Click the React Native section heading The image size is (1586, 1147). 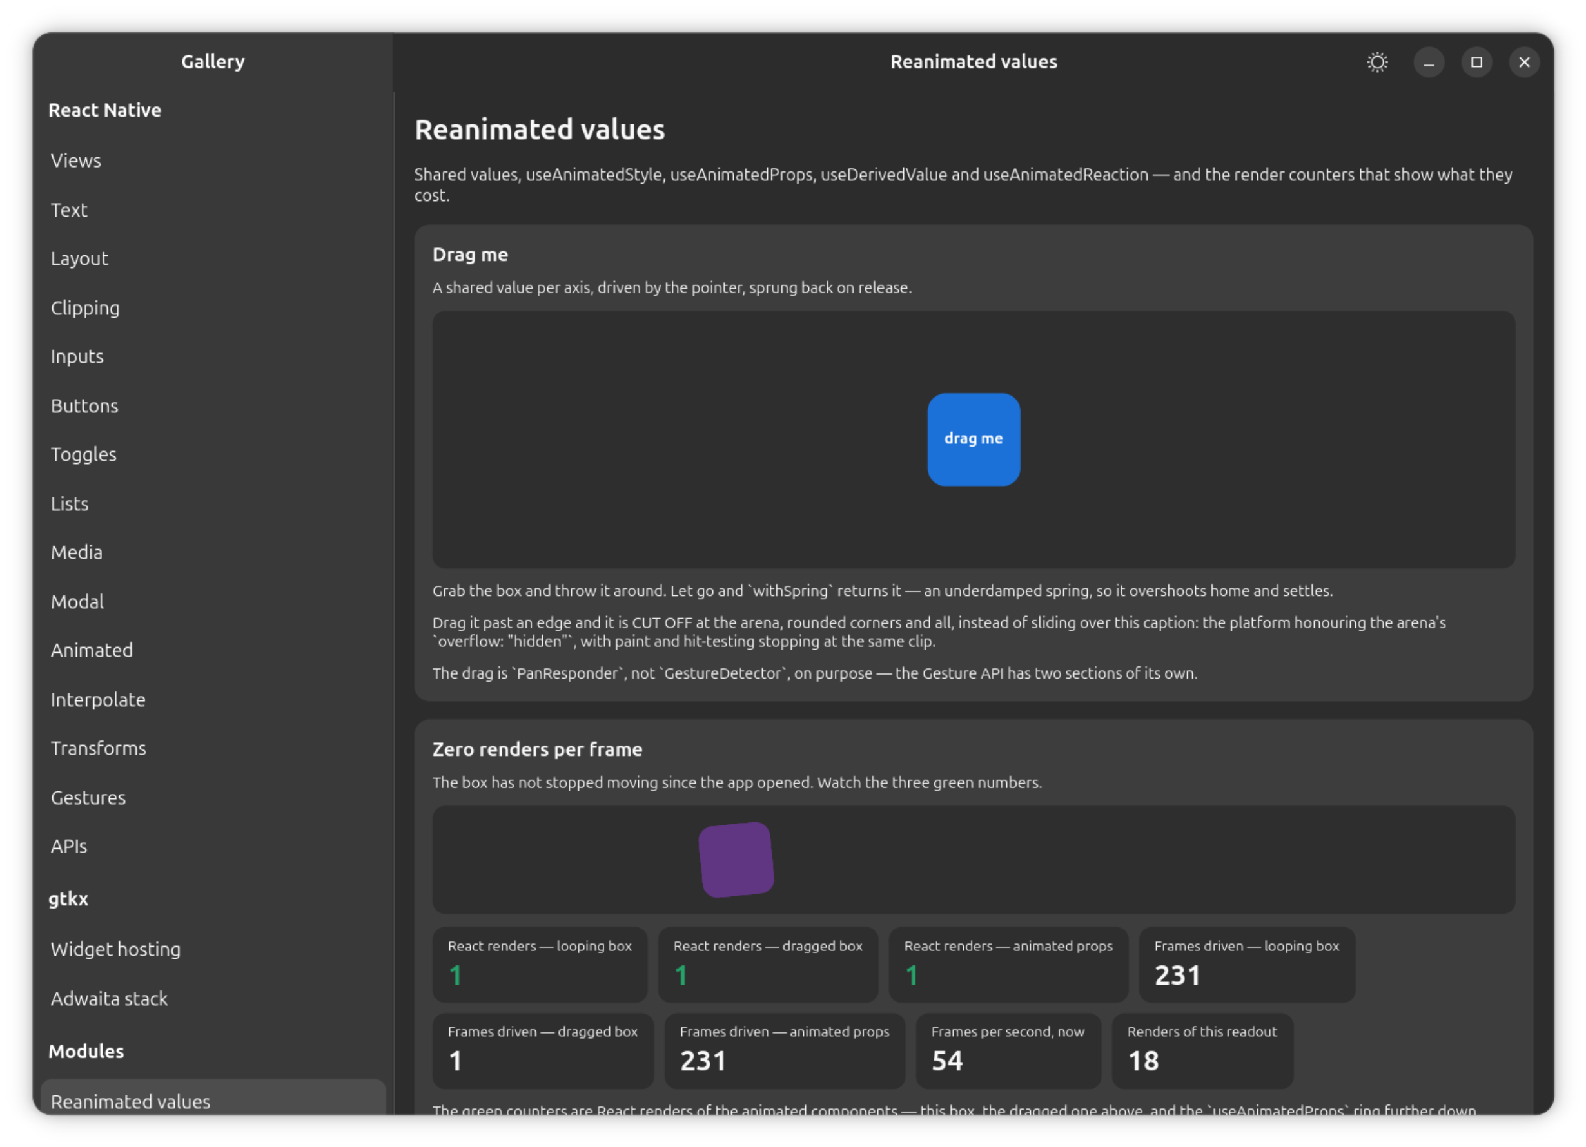[x=105, y=110]
